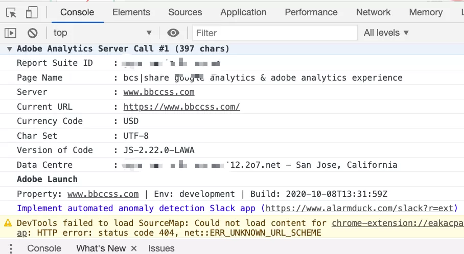Image resolution: width=464 pixels, height=254 pixels.
Task: Select the San Jose, California data centre text
Action: pyautogui.click(x=346, y=165)
